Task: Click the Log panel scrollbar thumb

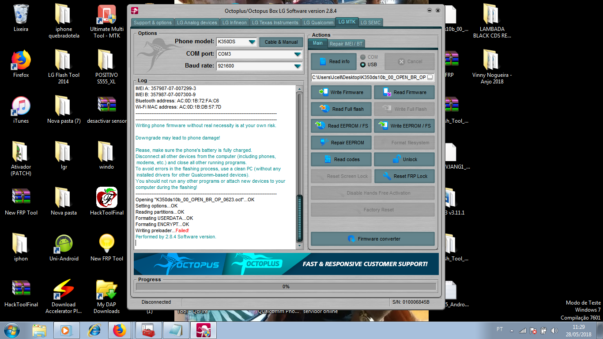Action: 300,219
